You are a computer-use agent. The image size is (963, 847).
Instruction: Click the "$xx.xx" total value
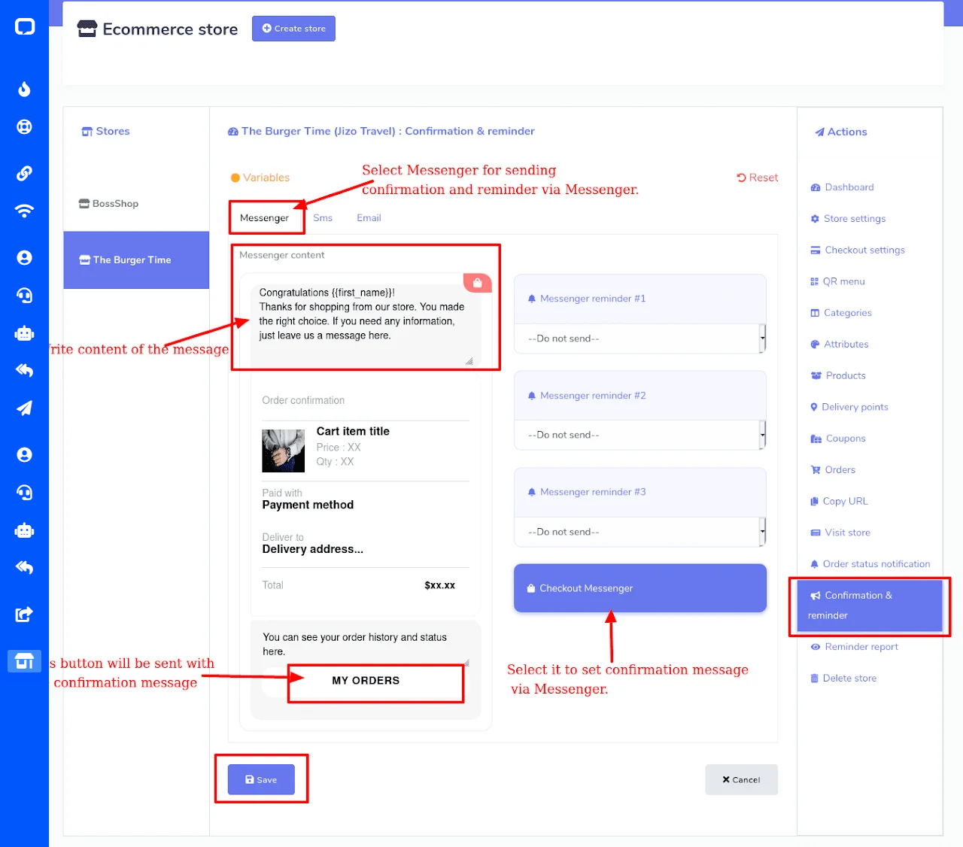point(439,585)
